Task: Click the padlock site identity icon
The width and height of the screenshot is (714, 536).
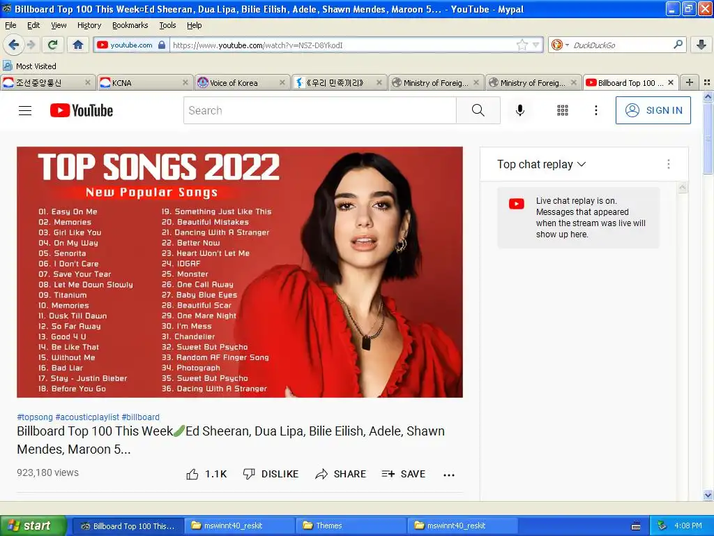Action: [x=162, y=45]
